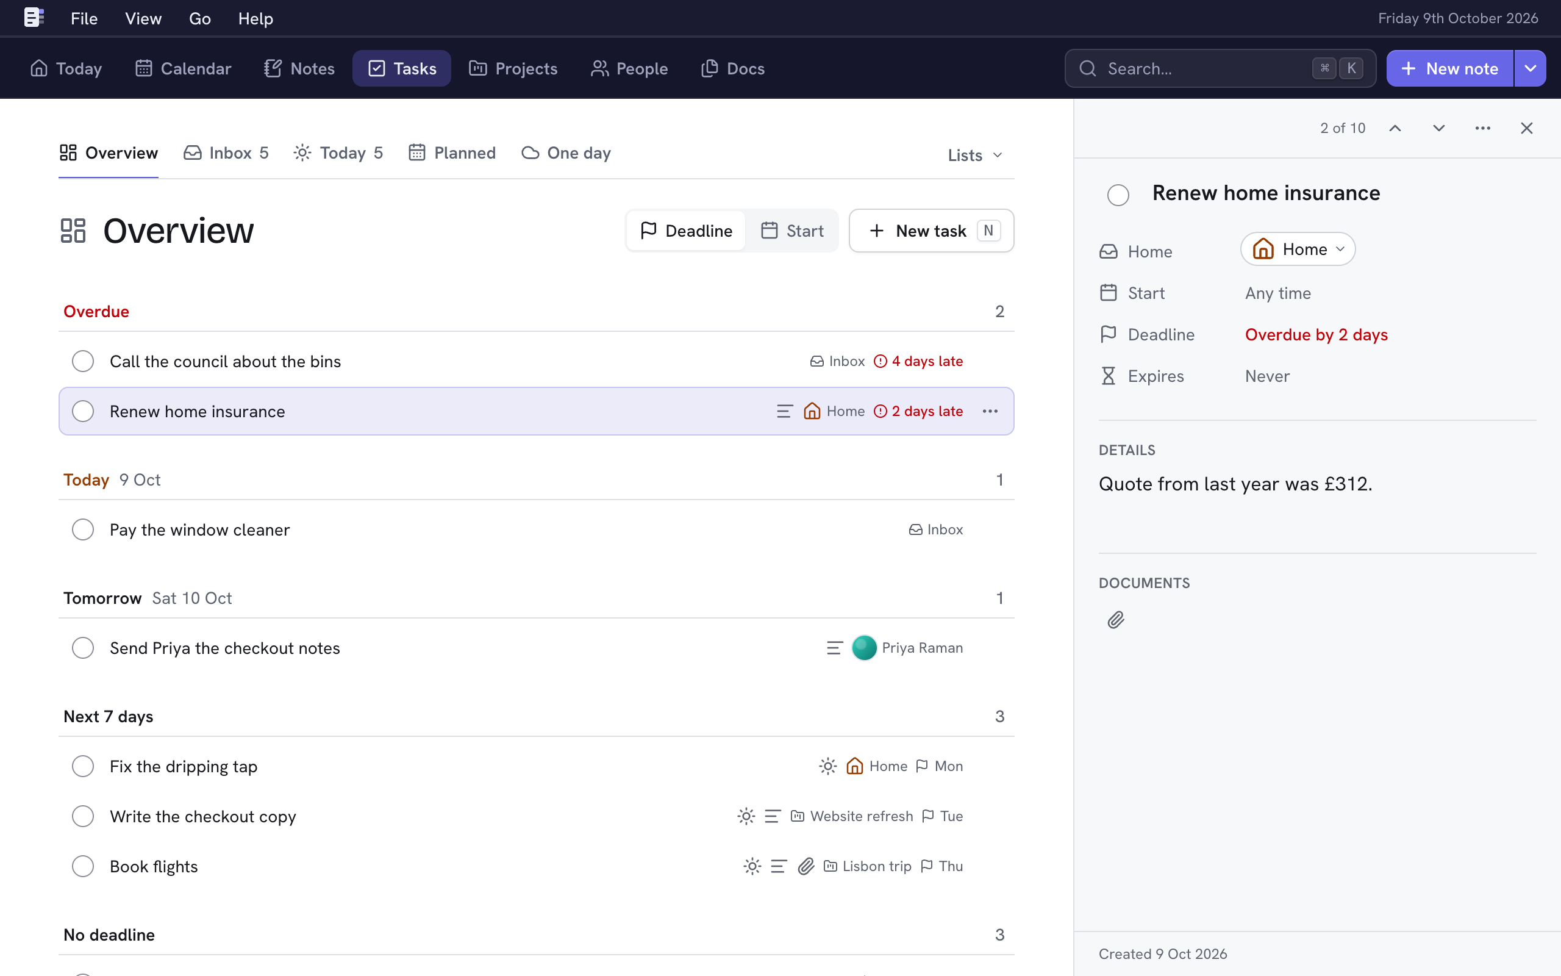Click the Lisbon trip project tag
Viewport: 1561px width, 976px height.
(x=867, y=866)
